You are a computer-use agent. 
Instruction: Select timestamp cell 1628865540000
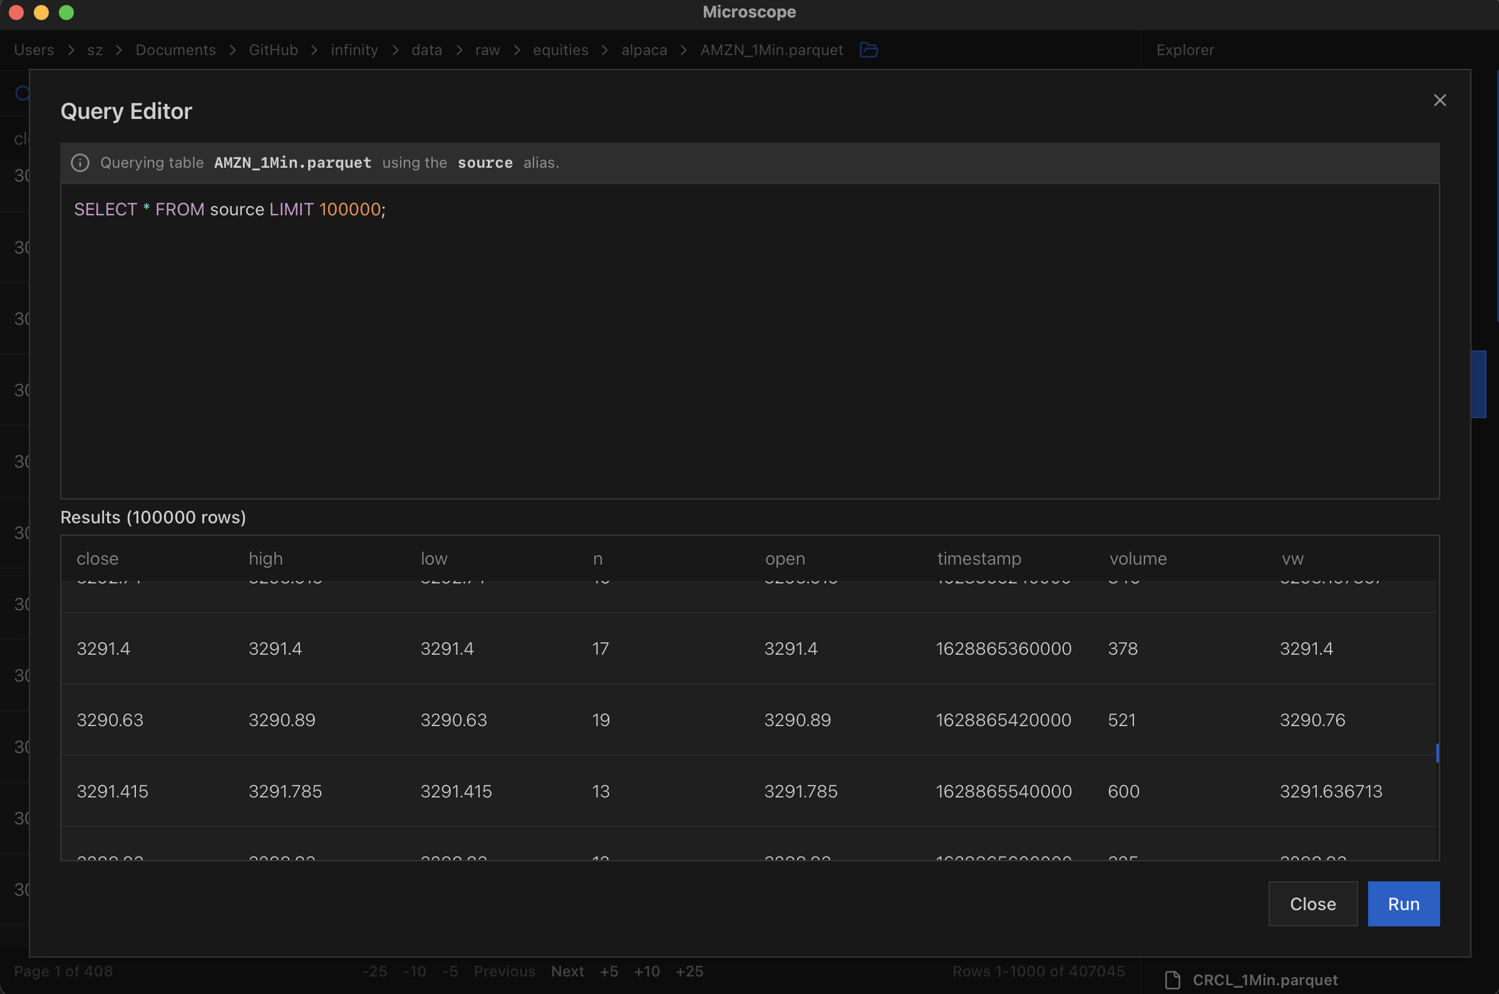point(1004,791)
